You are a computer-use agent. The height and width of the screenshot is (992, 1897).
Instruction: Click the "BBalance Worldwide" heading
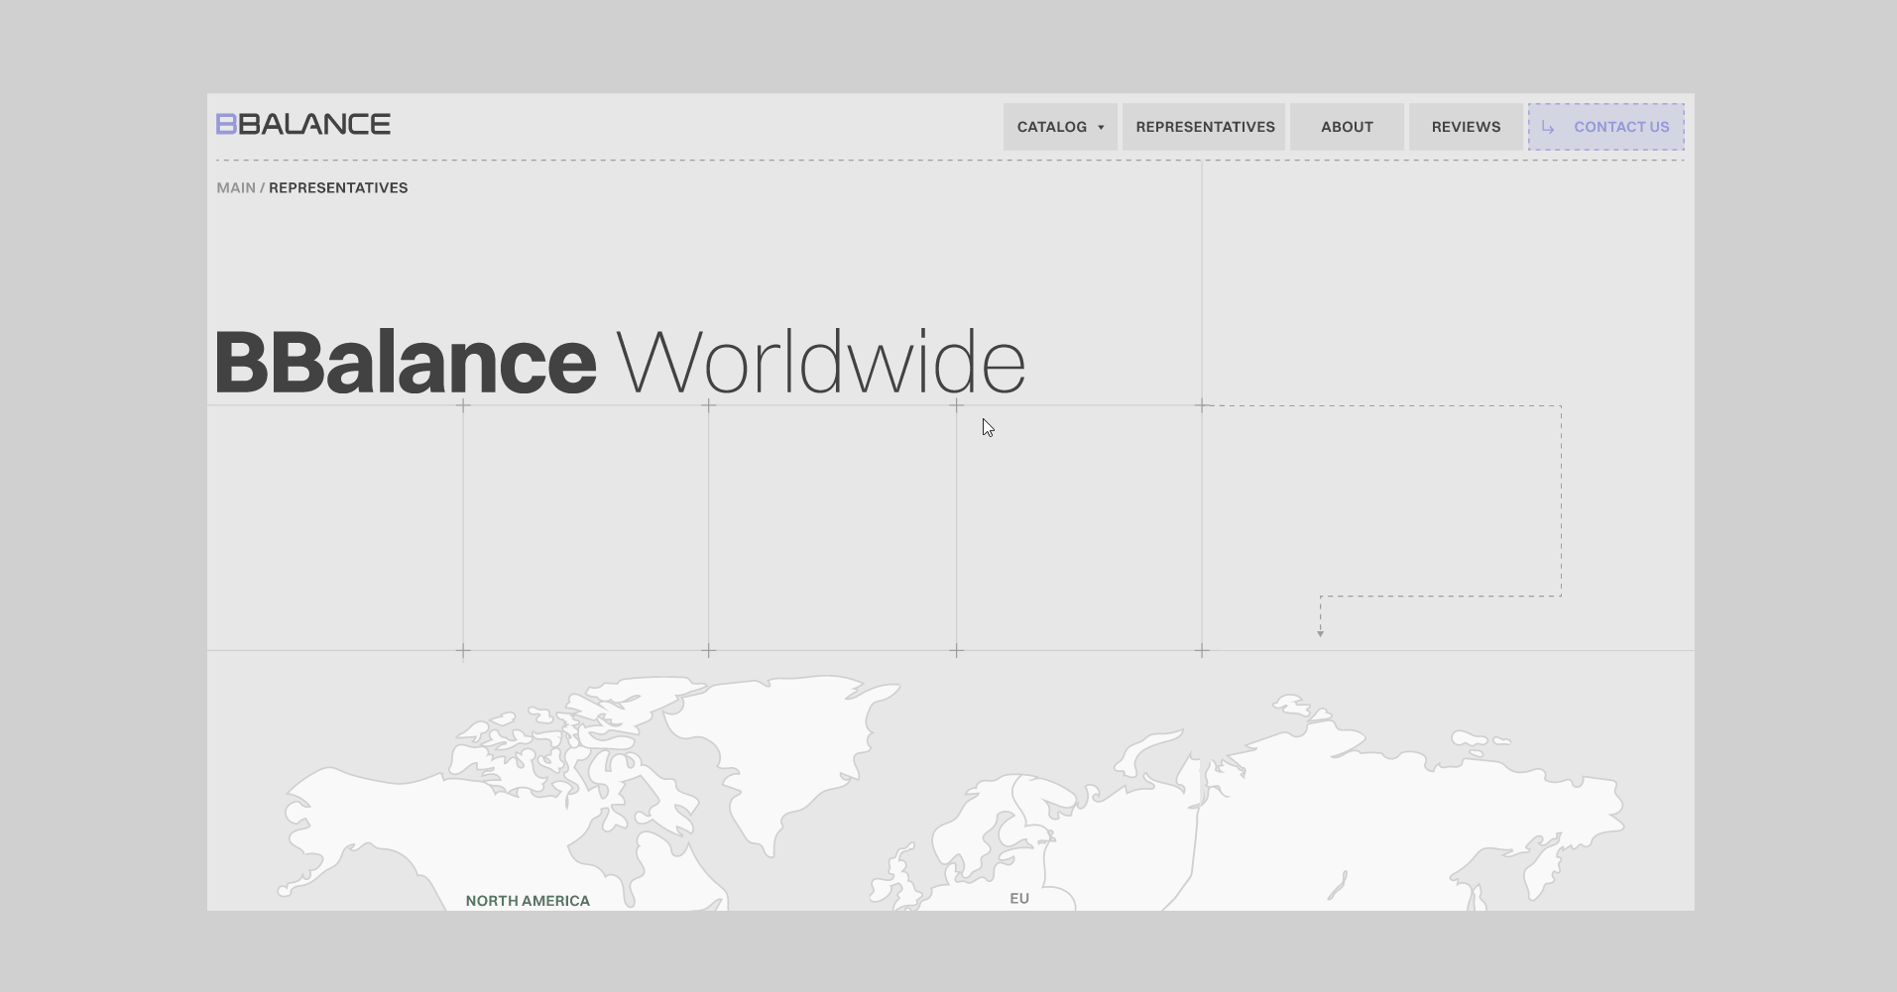tap(620, 360)
